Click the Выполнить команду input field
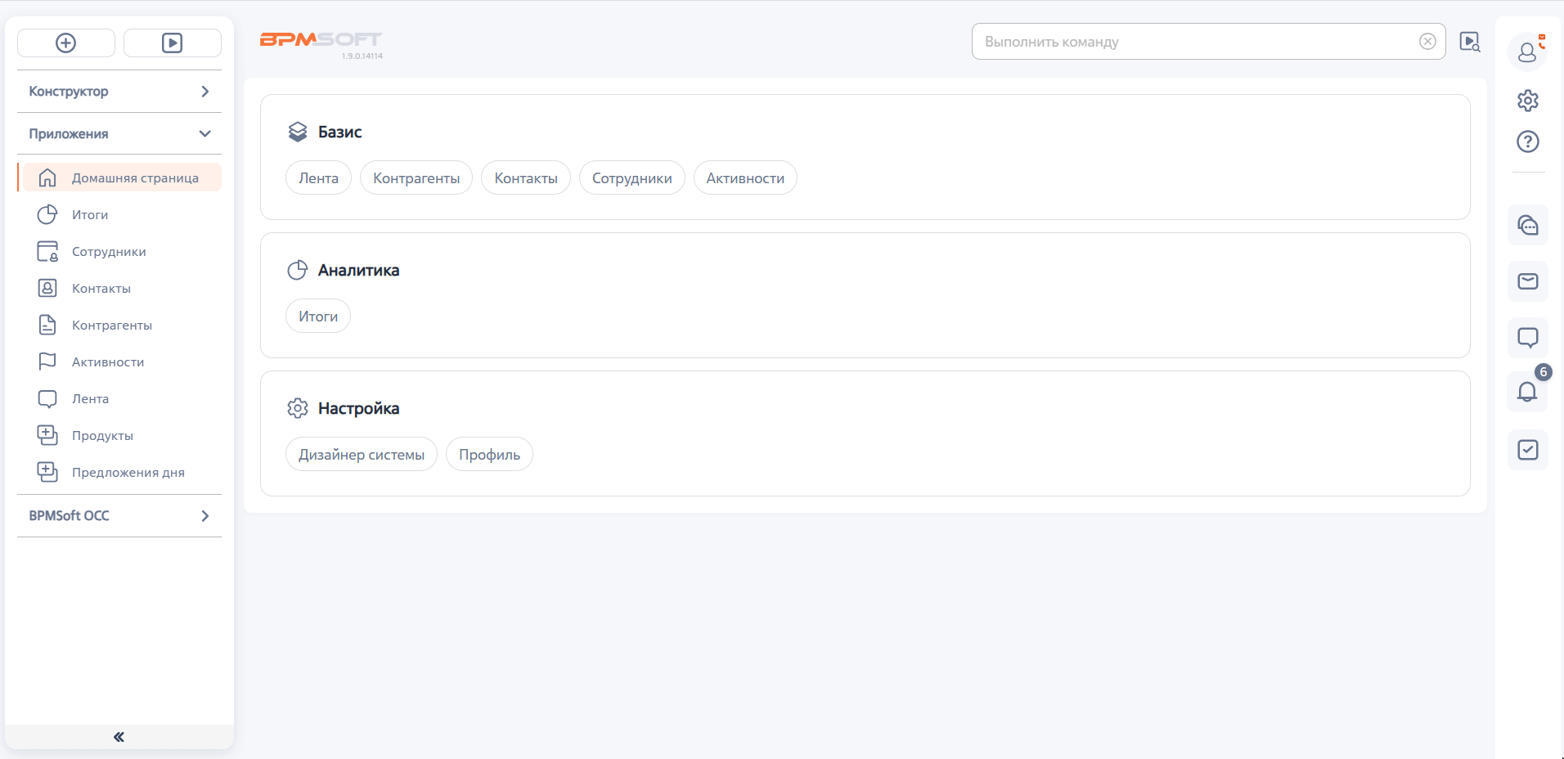This screenshot has height=759, width=1564. [1194, 42]
